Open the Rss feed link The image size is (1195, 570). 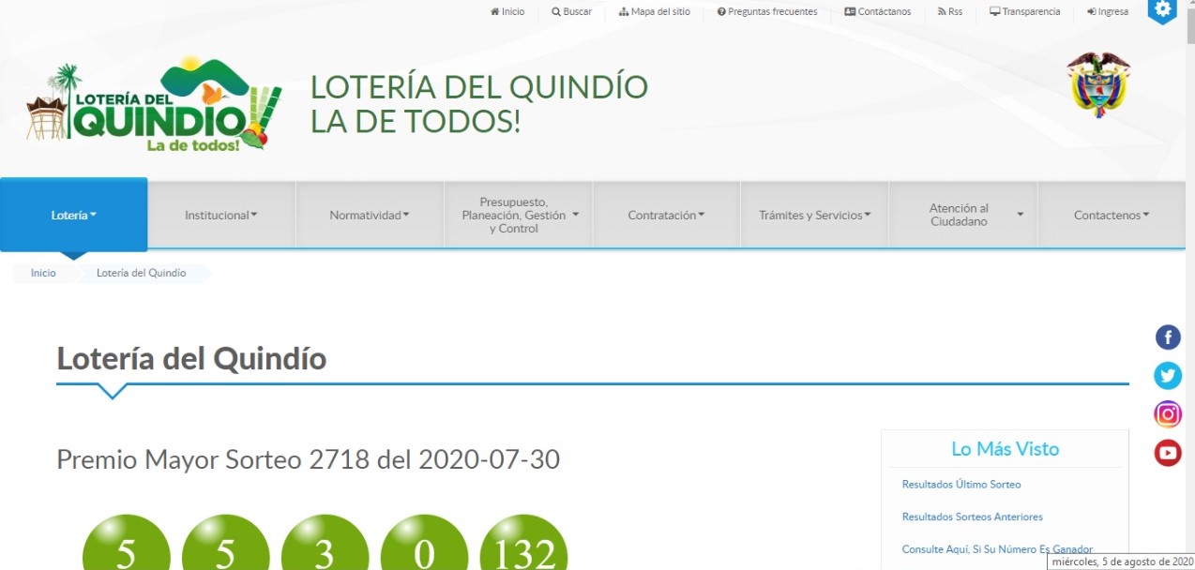pyautogui.click(x=950, y=12)
